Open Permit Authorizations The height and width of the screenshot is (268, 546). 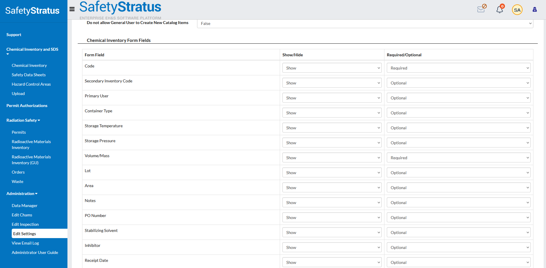27,106
